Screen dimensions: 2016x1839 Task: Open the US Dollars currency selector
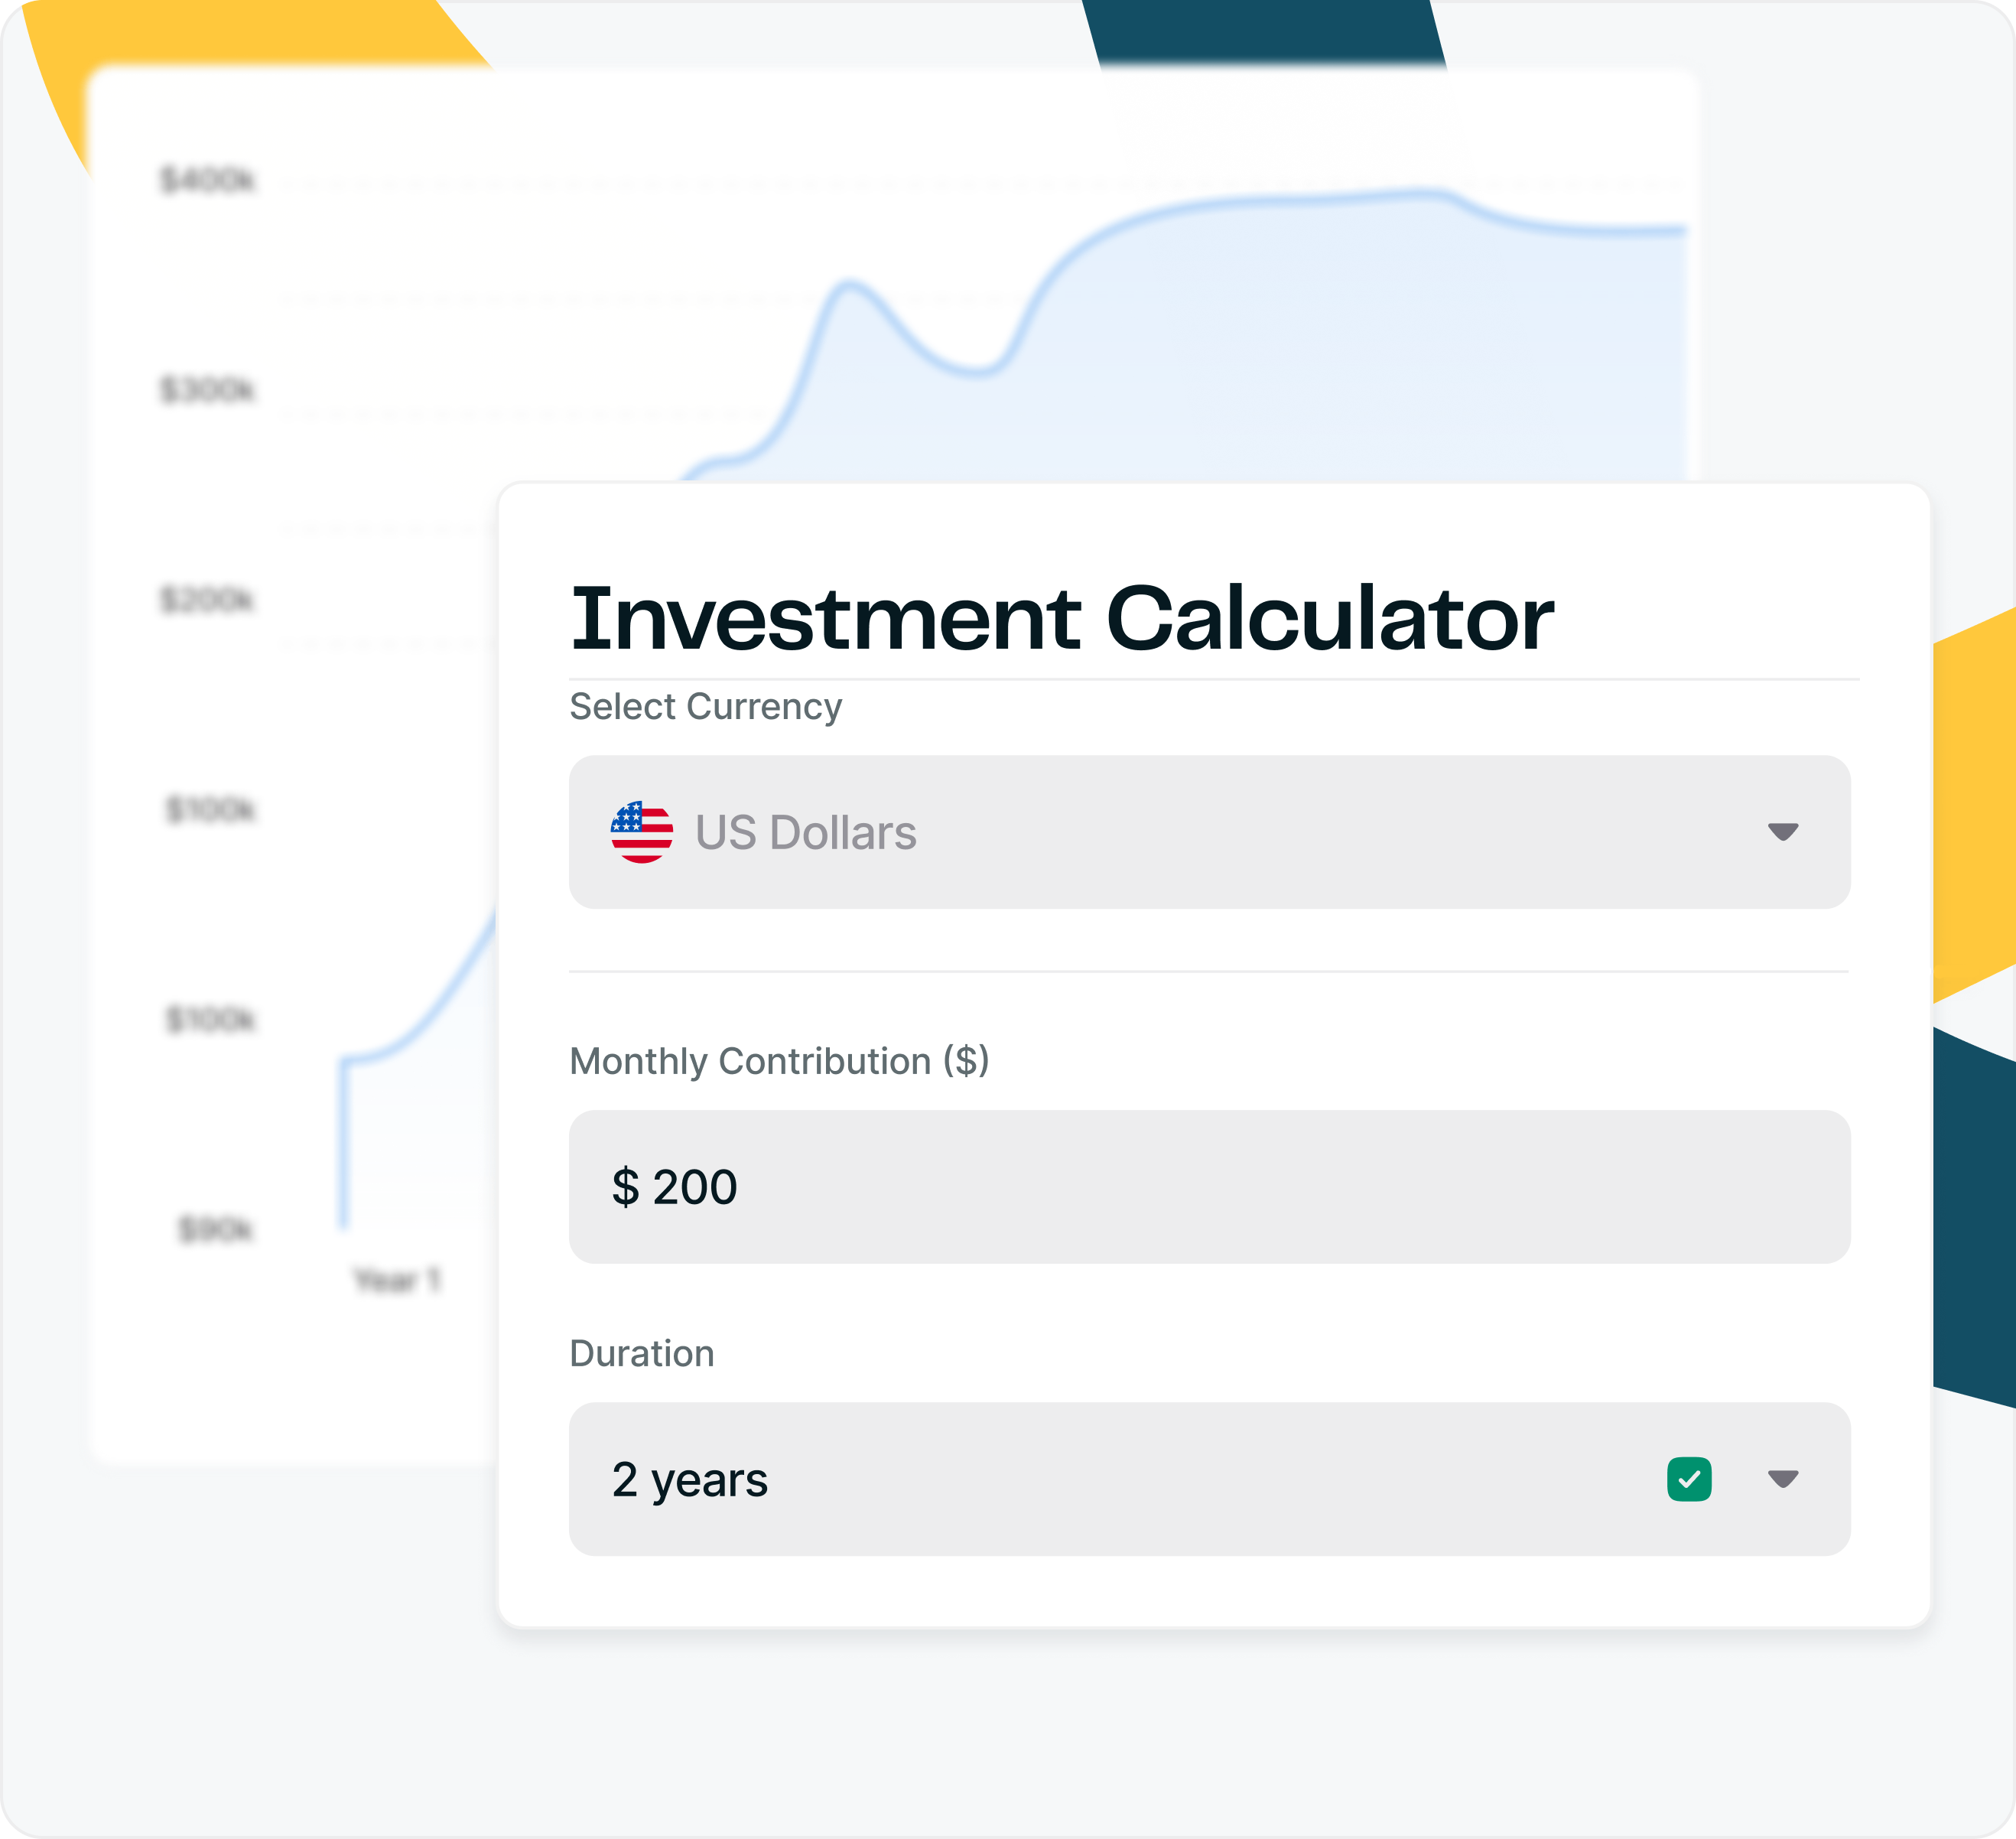pos(1100,832)
